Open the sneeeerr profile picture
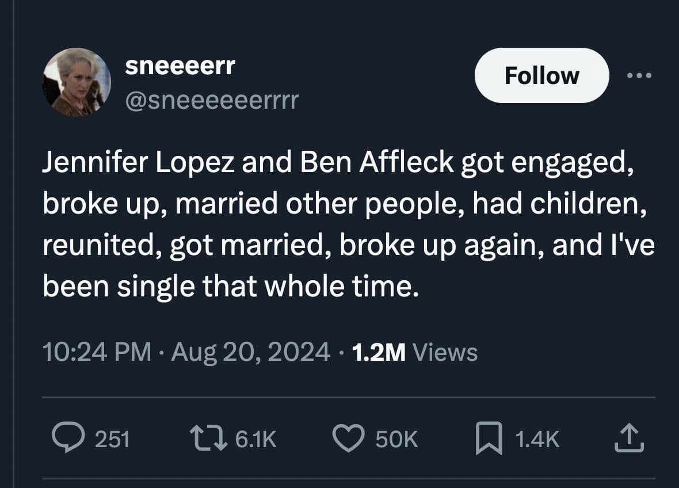Image resolution: width=679 pixels, height=488 pixels. [x=77, y=82]
